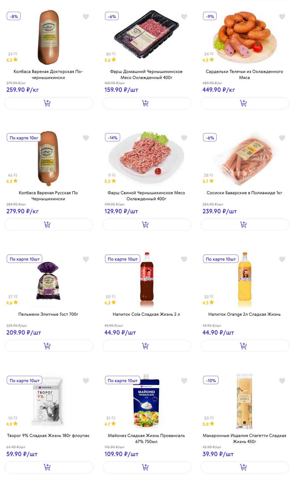Screen dimensions: 296x481
Task: Click the Фарш Домашний review count
Action: (x=110, y=54)
